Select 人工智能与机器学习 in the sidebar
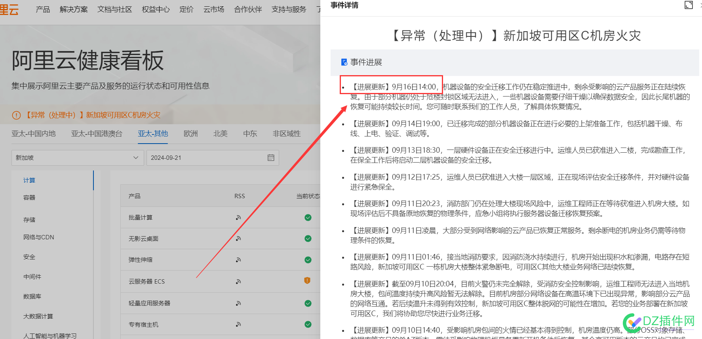Screen dimensions: 702x339 50,336
